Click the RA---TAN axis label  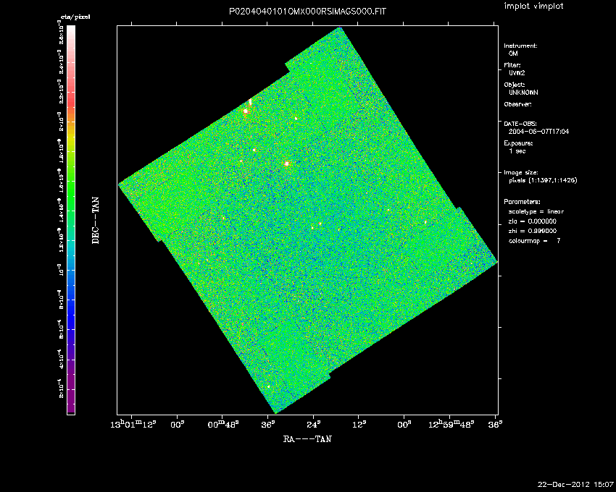[307, 438]
